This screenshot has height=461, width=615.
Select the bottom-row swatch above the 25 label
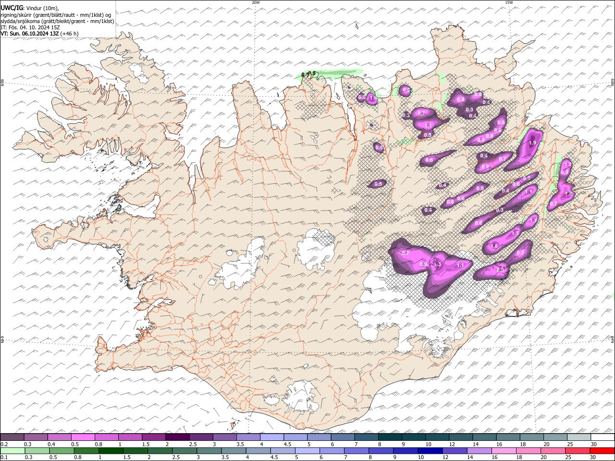[578, 451]
